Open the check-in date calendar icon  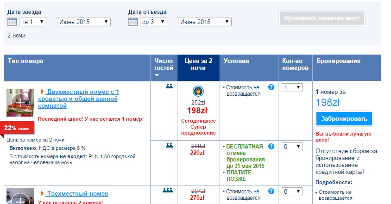(x=12, y=22)
